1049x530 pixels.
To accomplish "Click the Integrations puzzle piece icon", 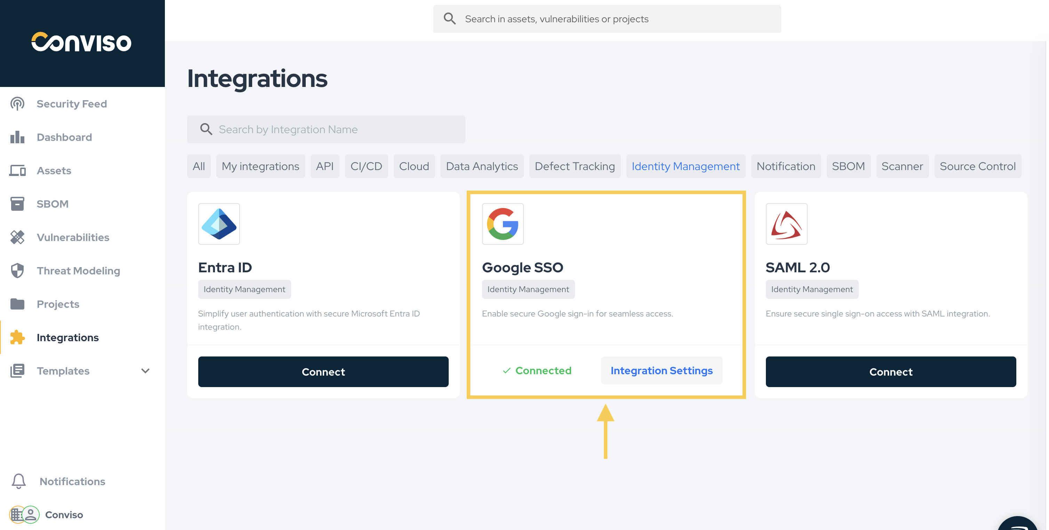I will pyautogui.click(x=17, y=337).
